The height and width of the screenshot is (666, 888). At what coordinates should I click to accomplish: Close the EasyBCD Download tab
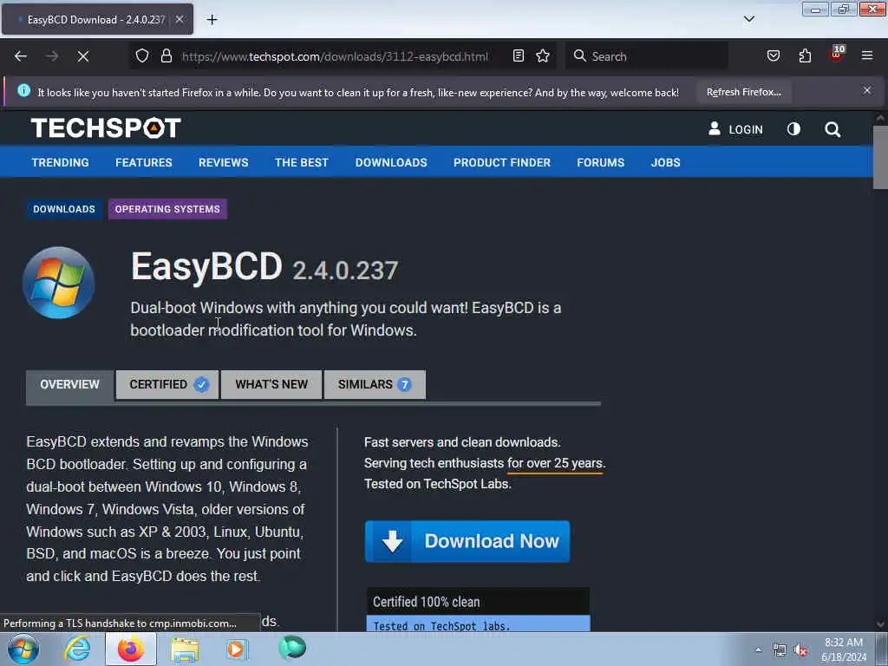(179, 20)
